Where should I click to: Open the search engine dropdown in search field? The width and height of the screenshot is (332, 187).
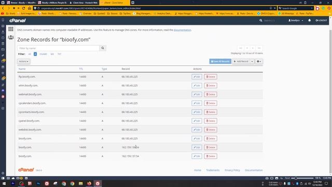pyautogui.click(x=312, y=8)
